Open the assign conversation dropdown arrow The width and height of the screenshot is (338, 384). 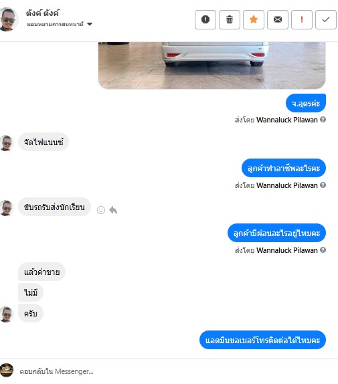90,24
